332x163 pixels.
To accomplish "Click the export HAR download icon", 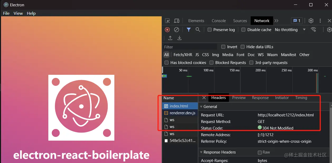I will click(x=180, y=38).
